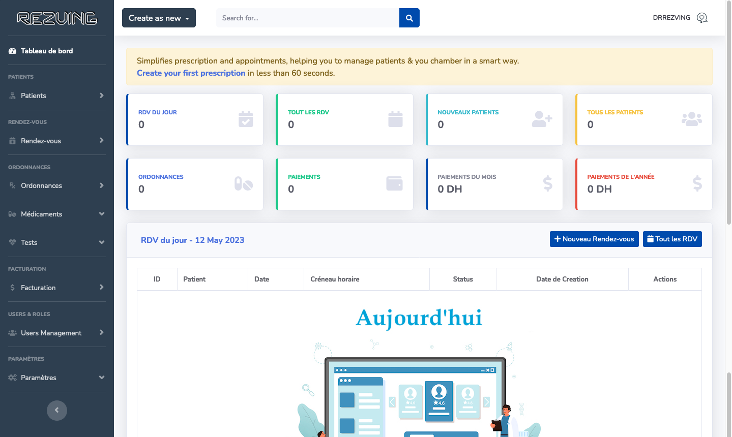The height and width of the screenshot is (437, 732).
Task: Open the Patients menu item
Action: 57,96
